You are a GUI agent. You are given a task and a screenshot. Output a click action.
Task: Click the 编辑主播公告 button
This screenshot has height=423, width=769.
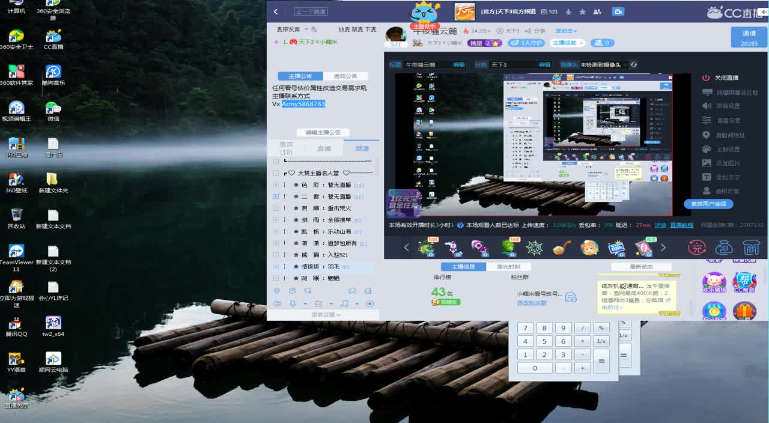(323, 132)
